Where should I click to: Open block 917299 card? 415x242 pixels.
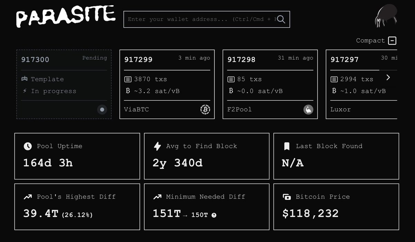[x=167, y=84]
